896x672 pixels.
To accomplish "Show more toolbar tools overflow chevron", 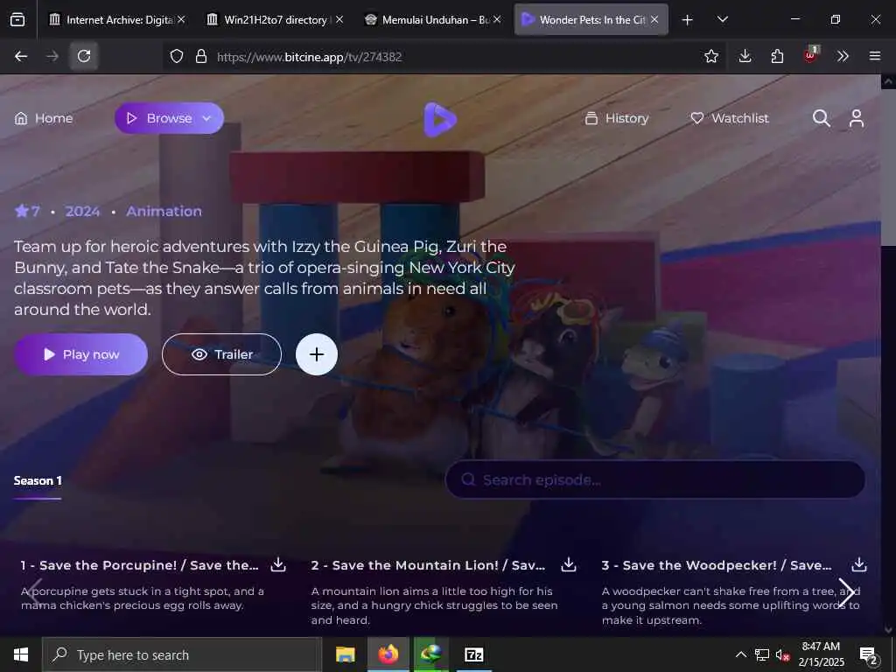I will coord(843,56).
